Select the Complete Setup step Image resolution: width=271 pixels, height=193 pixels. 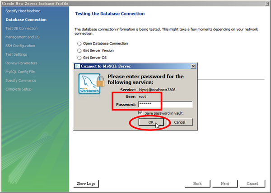19,89
